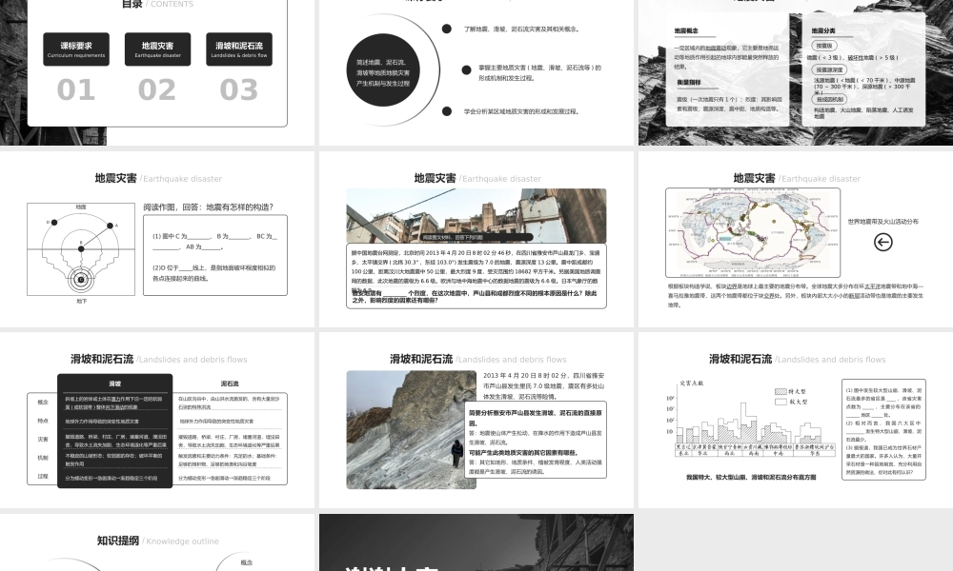Select the 课标要求 dark button on contents slide
Screen dimensions: 953x571
pos(76,49)
